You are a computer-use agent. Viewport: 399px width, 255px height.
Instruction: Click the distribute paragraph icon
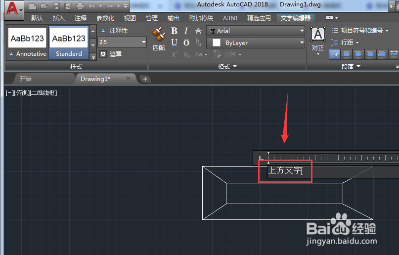394,54
